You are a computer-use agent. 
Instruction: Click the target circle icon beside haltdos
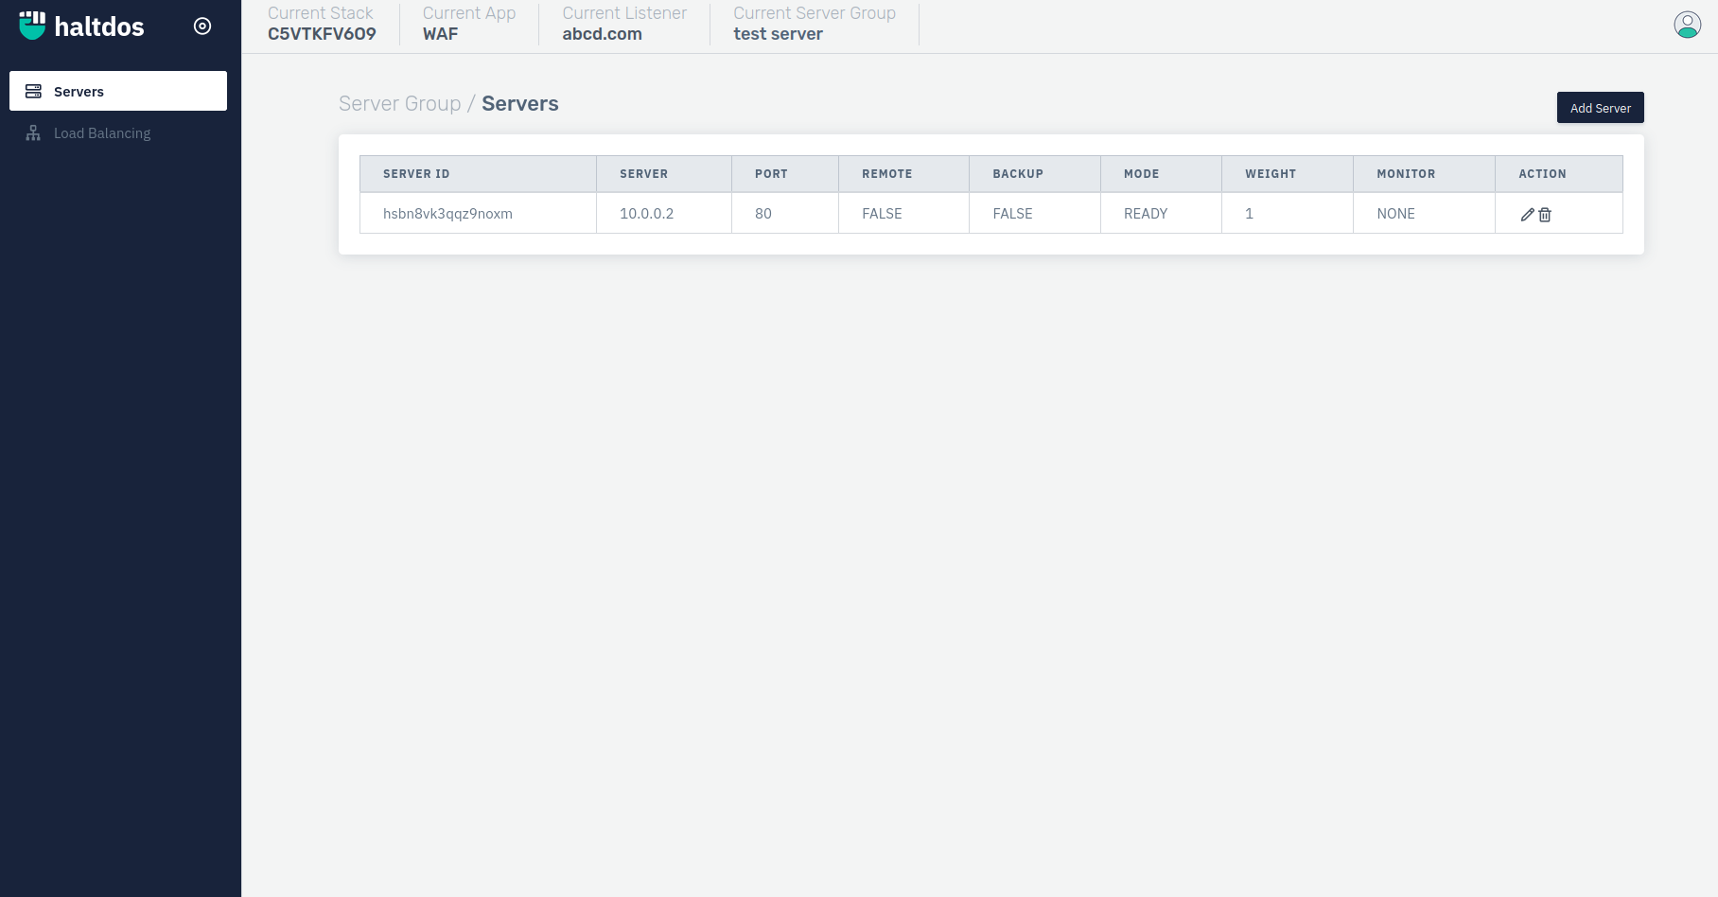pyautogui.click(x=202, y=26)
